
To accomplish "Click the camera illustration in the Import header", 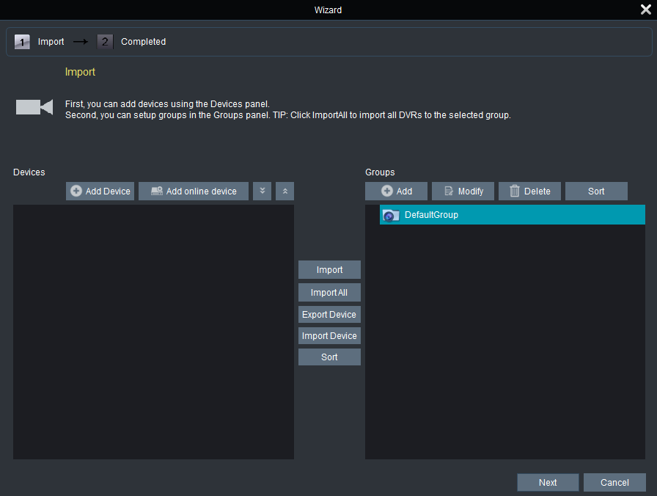I will 34,107.
